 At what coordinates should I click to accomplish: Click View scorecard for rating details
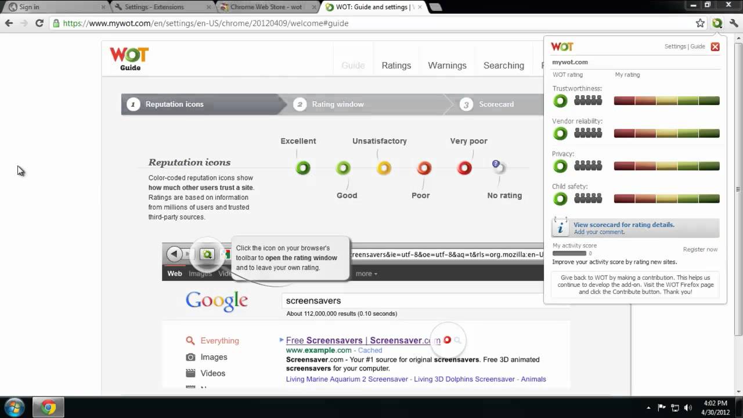[624, 225]
